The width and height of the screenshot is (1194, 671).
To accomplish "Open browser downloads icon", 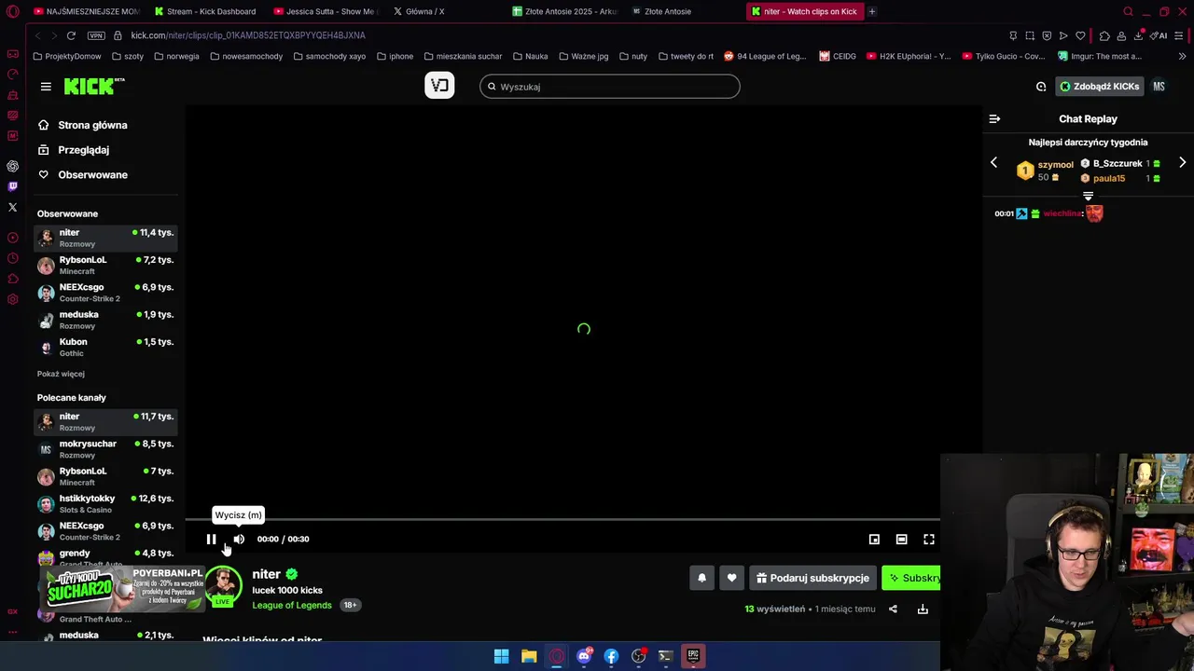I will tap(1139, 35).
